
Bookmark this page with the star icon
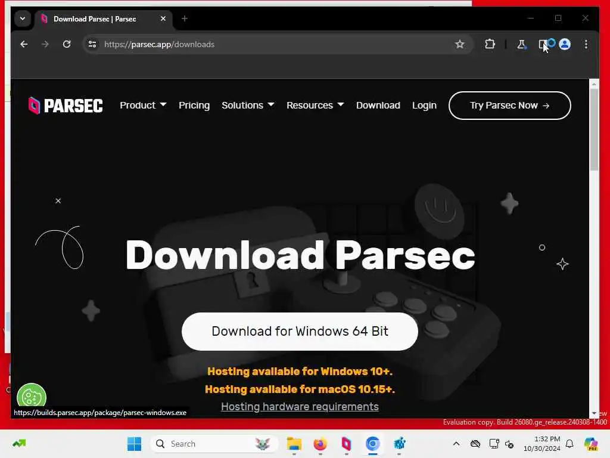click(459, 44)
